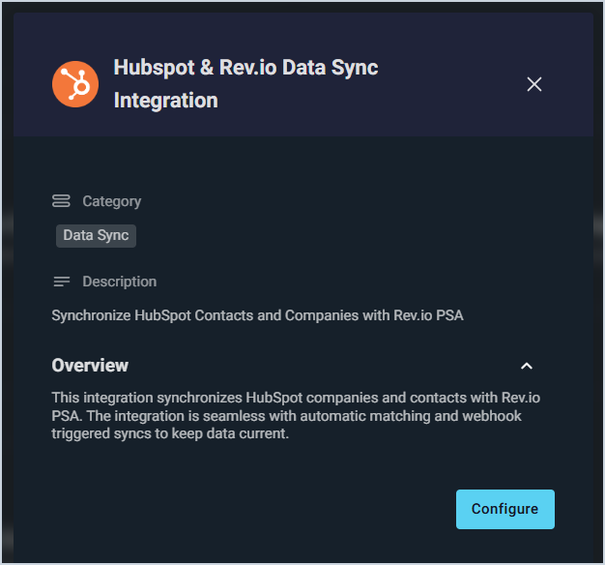Click the empty footer area left of Configure
Screen dimensions: 605x565
[x=242, y=509]
